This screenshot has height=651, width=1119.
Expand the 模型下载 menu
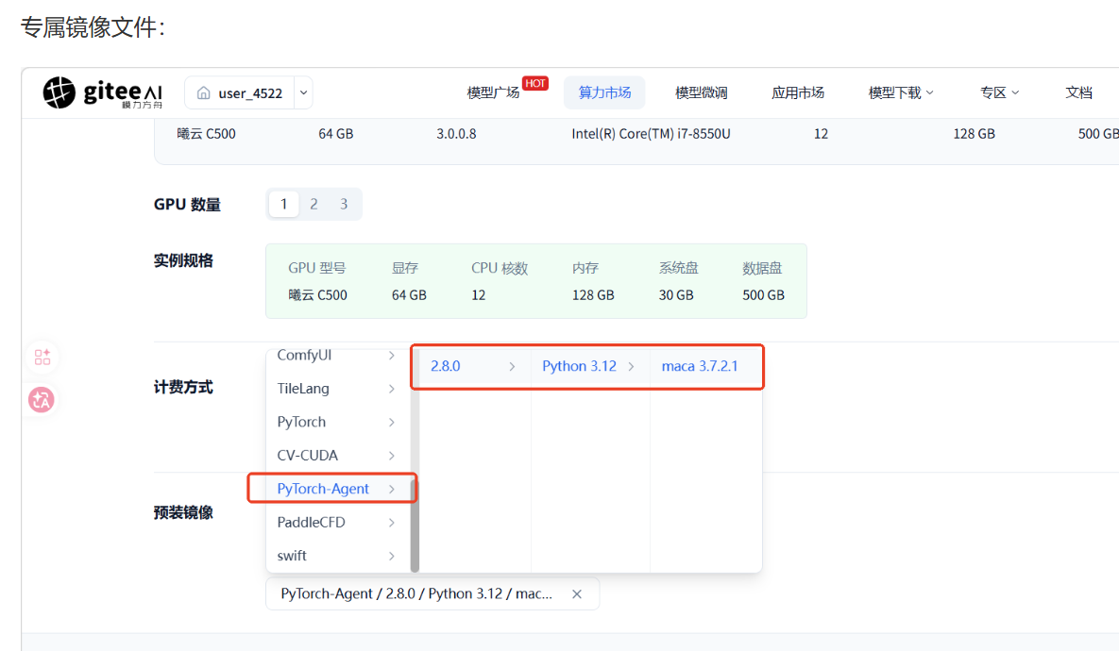point(901,92)
